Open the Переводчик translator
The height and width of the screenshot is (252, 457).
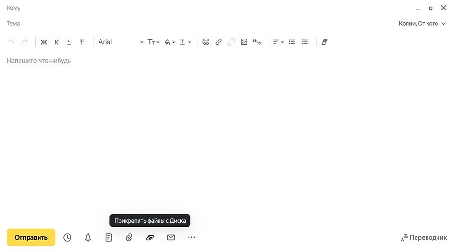coord(424,237)
